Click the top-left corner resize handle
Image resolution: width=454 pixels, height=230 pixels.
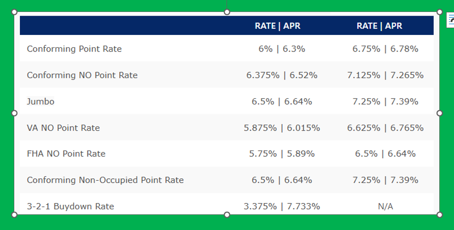14,12
